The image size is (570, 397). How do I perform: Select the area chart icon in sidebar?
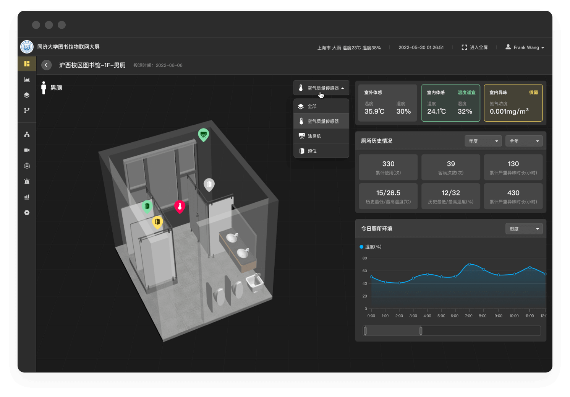coord(27,80)
